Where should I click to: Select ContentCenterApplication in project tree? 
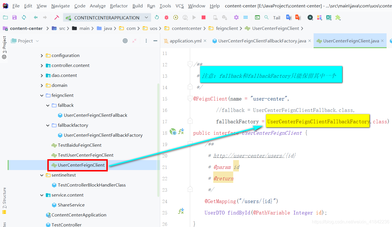click(79, 215)
